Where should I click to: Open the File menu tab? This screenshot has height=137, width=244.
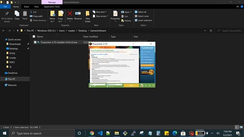(5, 7)
